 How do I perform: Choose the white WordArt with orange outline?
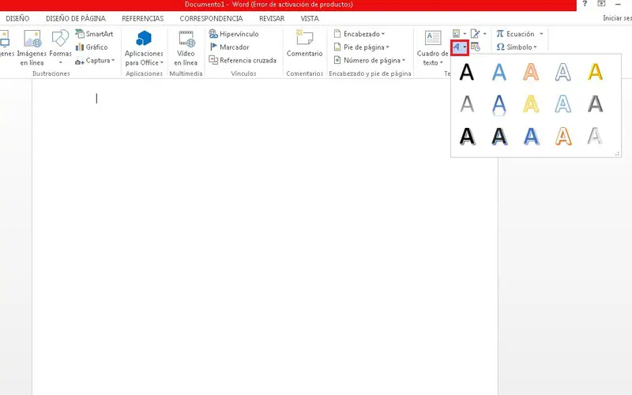(x=563, y=136)
